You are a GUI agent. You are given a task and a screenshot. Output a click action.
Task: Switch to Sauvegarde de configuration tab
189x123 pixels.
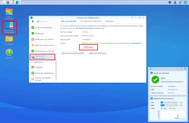pos(91,21)
